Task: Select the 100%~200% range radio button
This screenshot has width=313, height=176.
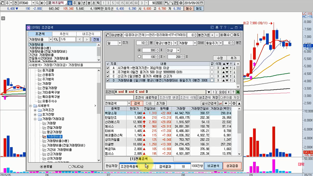Action: point(139,57)
